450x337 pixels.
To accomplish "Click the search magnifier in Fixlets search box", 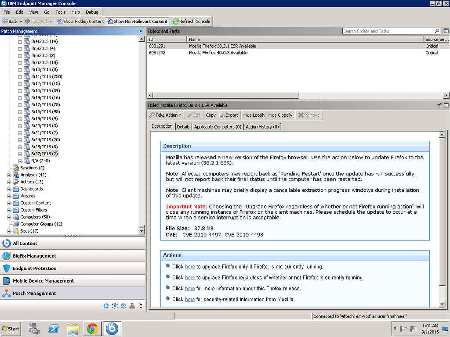I will (x=437, y=31).
